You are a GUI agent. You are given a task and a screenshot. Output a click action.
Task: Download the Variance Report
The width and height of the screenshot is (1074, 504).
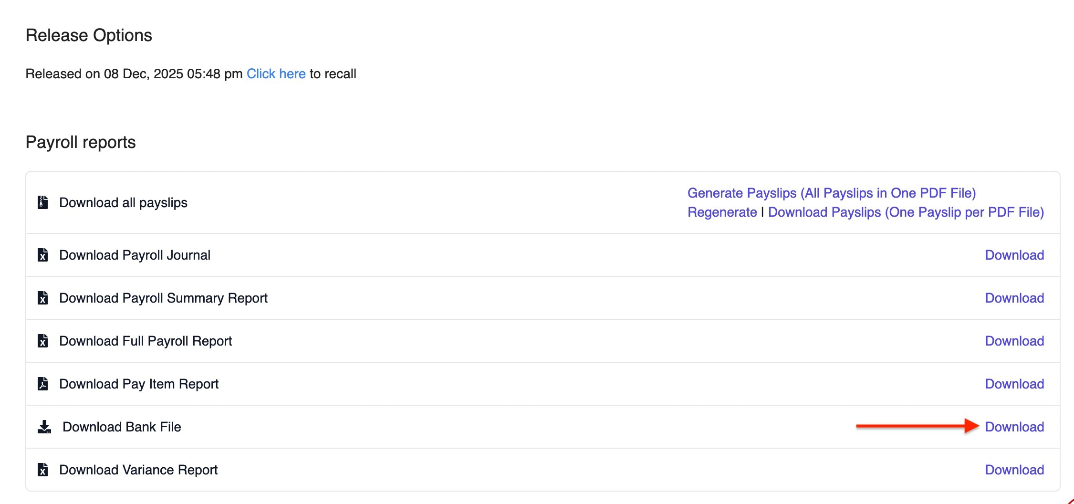tap(1014, 470)
